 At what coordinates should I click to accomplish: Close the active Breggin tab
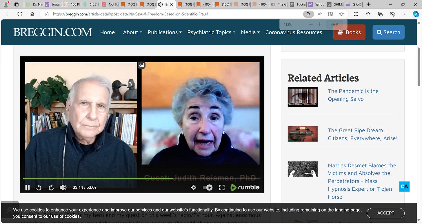[x=172, y=4]
